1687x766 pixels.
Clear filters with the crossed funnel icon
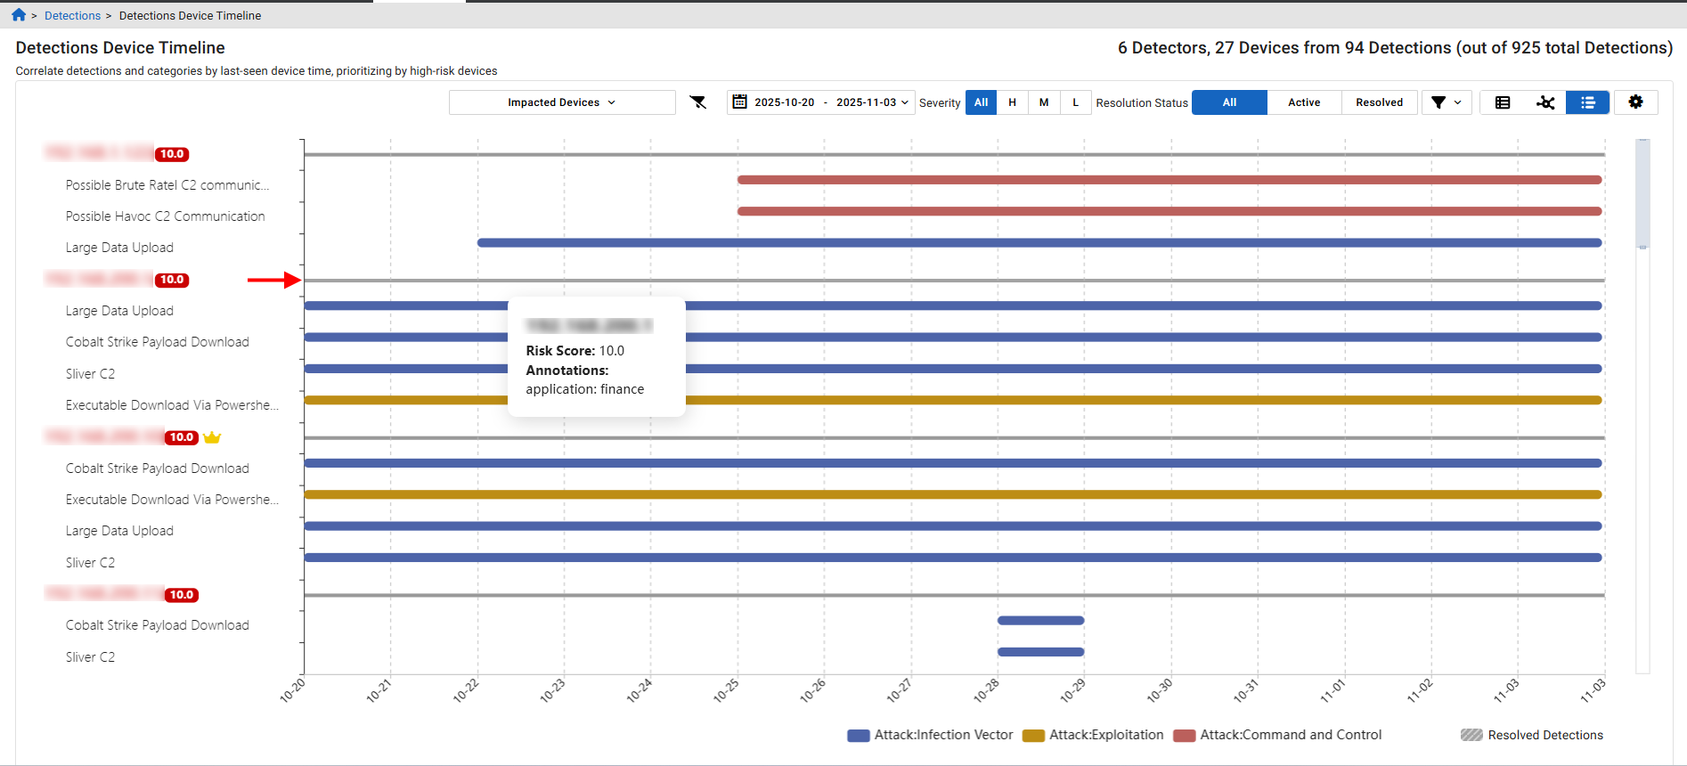[x=698, y=102]
